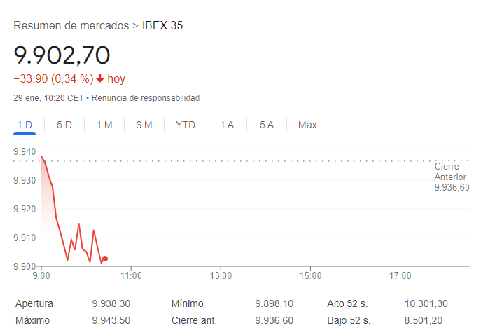
Task: Click the 9.902,70 index price
Action: tap(62, 55)
